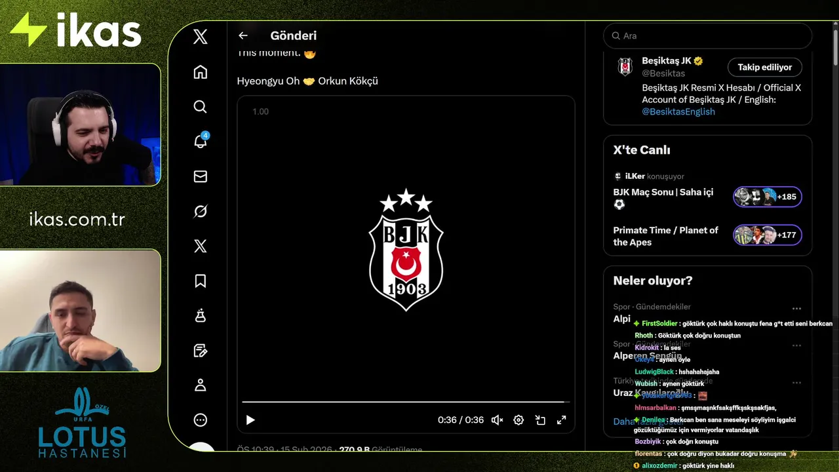The height and width of the screenshot is (472, 839).
Task: Toggle picture-in-picture for the video
Action: coord(540,420)
